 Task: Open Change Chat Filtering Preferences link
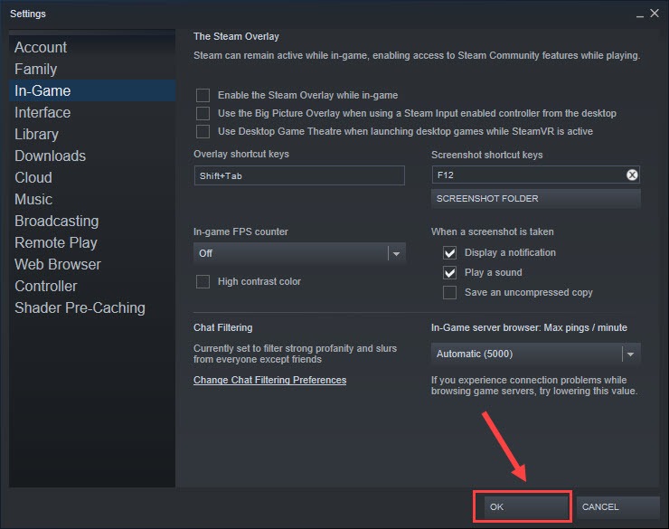[x=269, y=380]
